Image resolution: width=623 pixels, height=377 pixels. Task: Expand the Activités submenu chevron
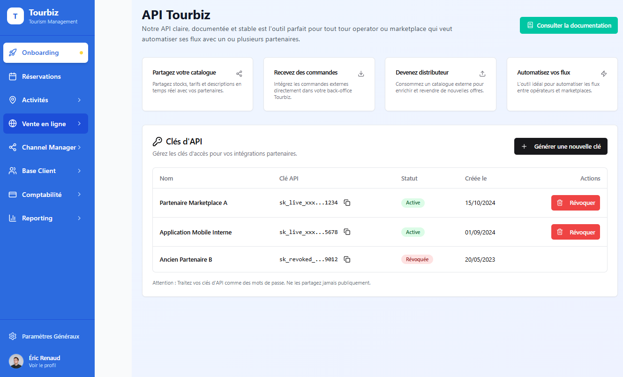coord(79,100)
